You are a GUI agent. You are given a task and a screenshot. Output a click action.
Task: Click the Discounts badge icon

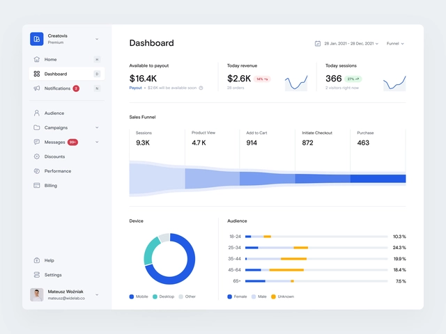pos(36,157)
